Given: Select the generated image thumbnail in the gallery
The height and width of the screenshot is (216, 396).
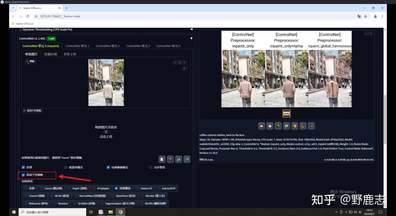Looking at the screenshot, I should [x=286, y=113].
